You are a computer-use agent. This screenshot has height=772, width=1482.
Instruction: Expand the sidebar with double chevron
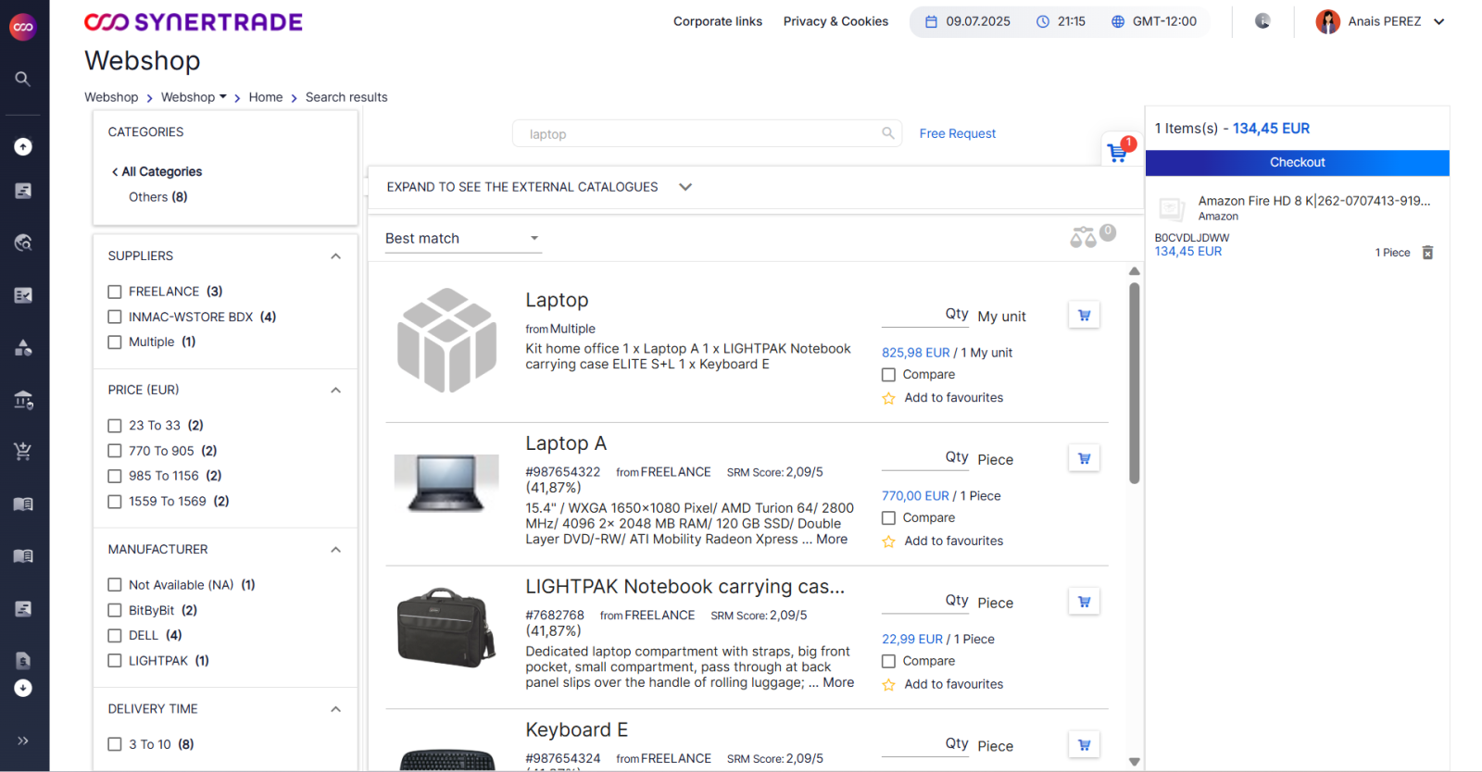23,741
